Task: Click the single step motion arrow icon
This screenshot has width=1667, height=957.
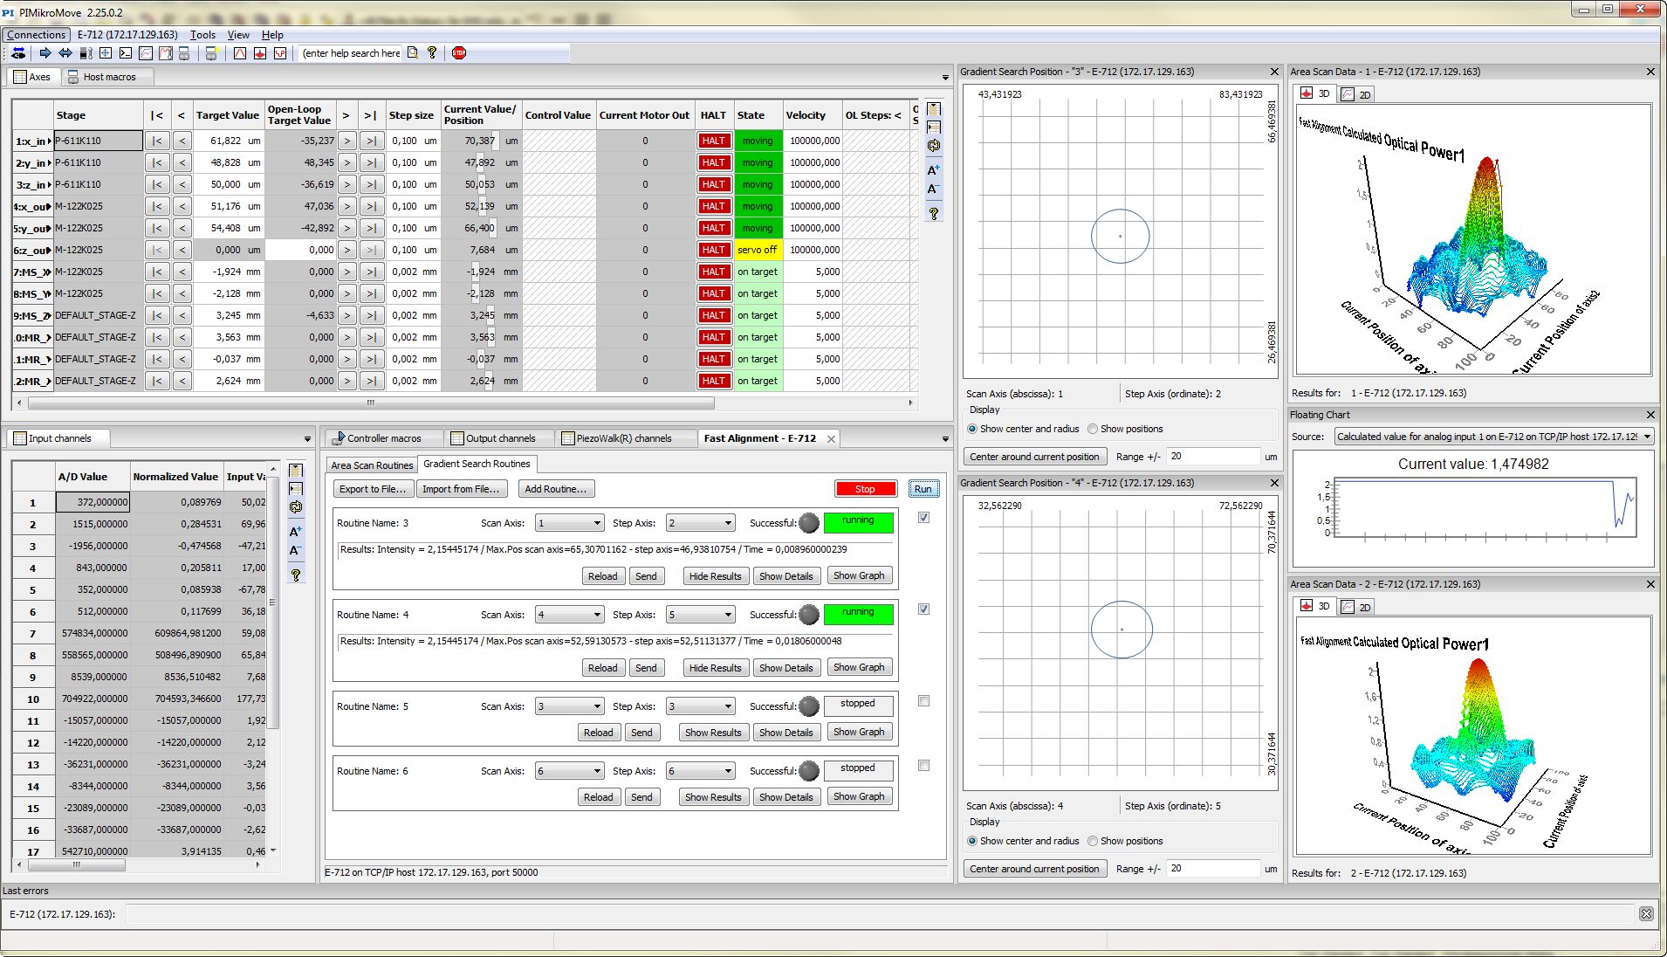Action: tap(45, 53)
